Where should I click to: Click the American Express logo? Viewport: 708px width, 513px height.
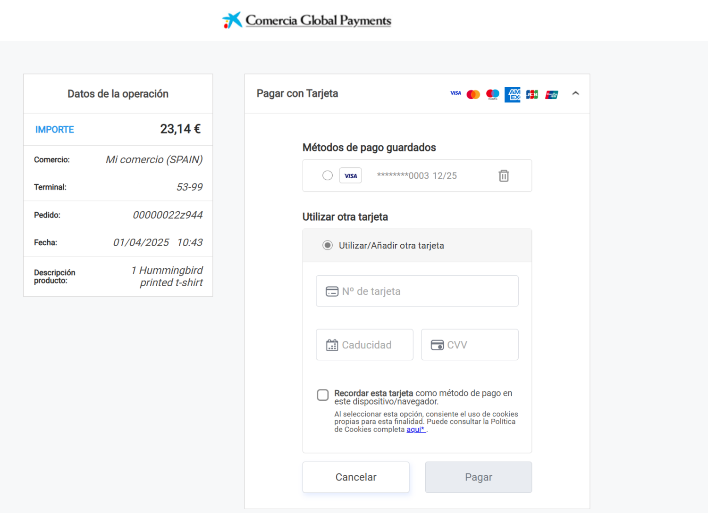tap(512, 94)
